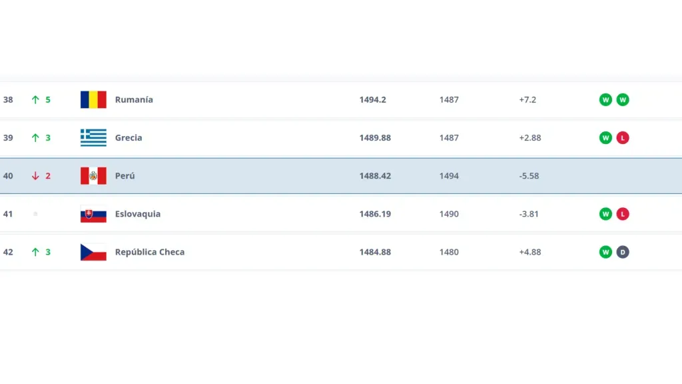The width and height of the screenshot is (682, 384).
Task: Click second W badge in Rumanía row
Action: coord(623,100)
